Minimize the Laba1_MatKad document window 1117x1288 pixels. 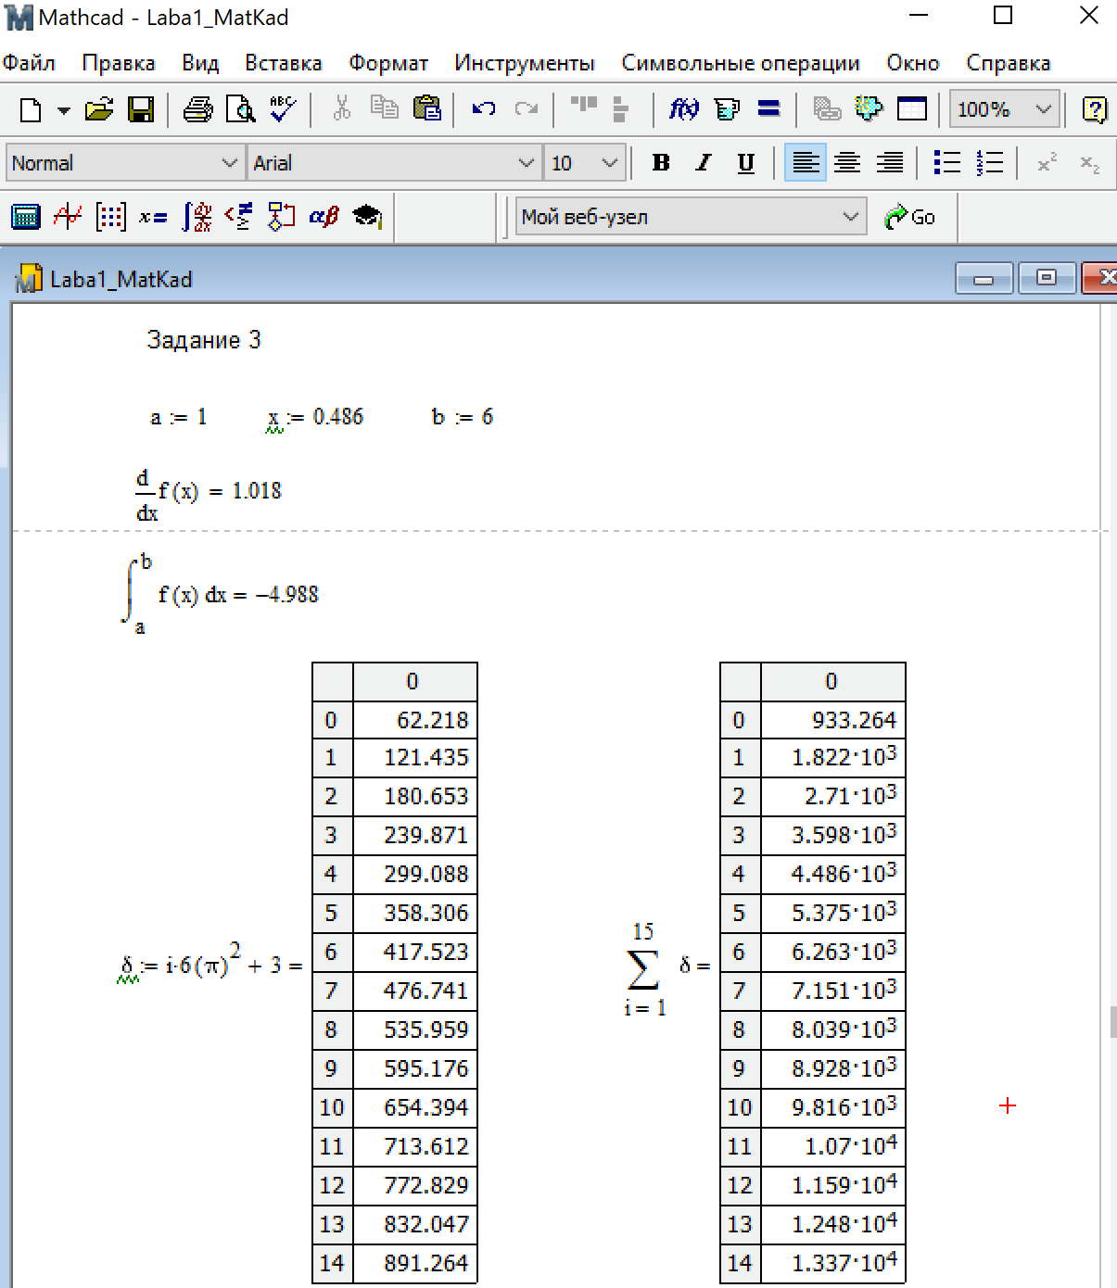tap(984, 278)
